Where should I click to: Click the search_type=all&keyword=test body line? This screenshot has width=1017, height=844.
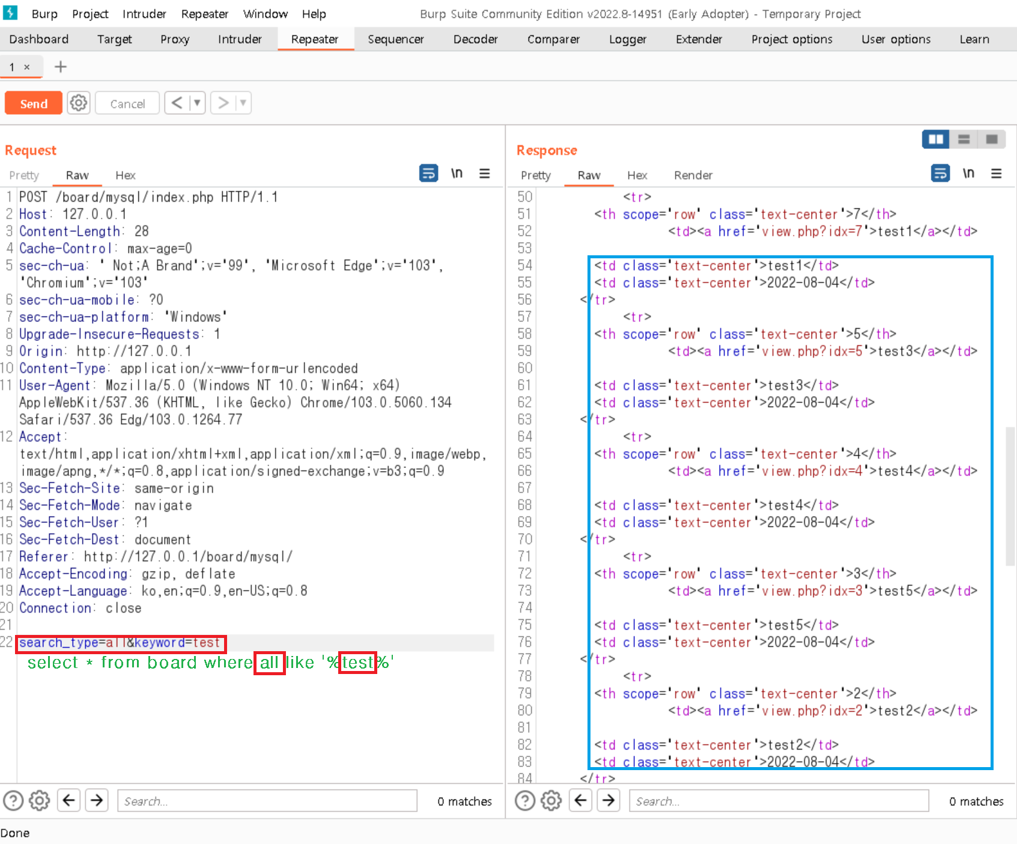click(120, 643)
